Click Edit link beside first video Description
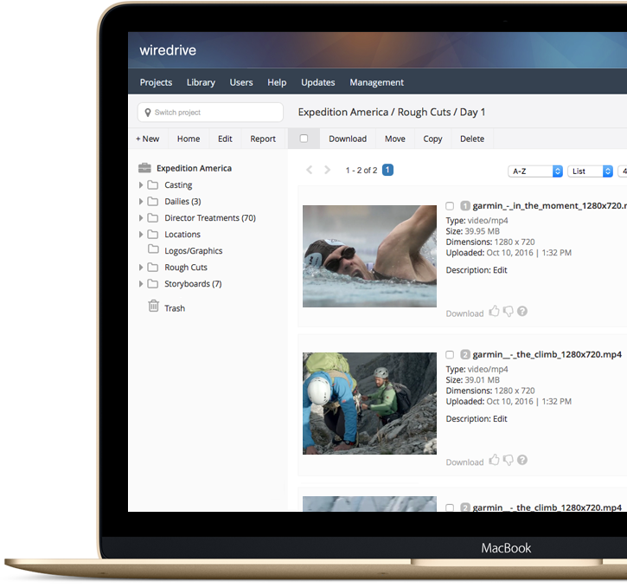Viewport: 627px width, 588px height. (500, 270)
